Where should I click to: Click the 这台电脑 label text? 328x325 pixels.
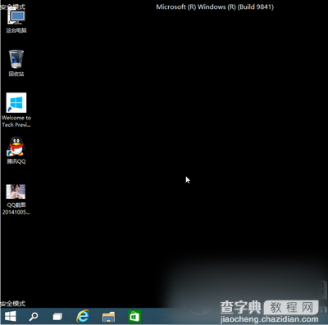[16, 30]
